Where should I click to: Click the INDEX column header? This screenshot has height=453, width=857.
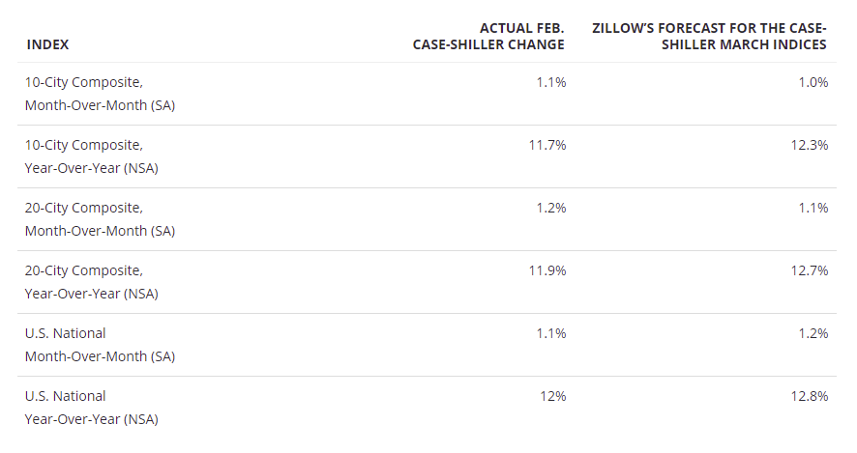pyautogui.click(x=47, y=44)
